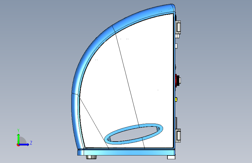This screenshot has height=163, width=252.
Task: Click the red X axis ball at triad origin
Action: (18, 145)
